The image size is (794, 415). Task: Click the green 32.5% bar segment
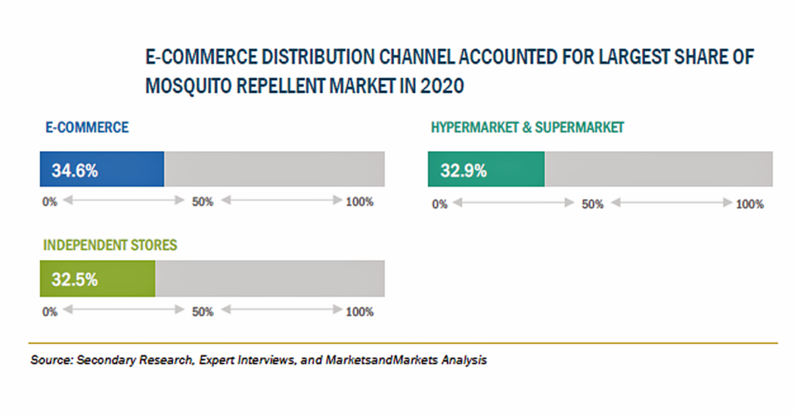tap(98, 279)
